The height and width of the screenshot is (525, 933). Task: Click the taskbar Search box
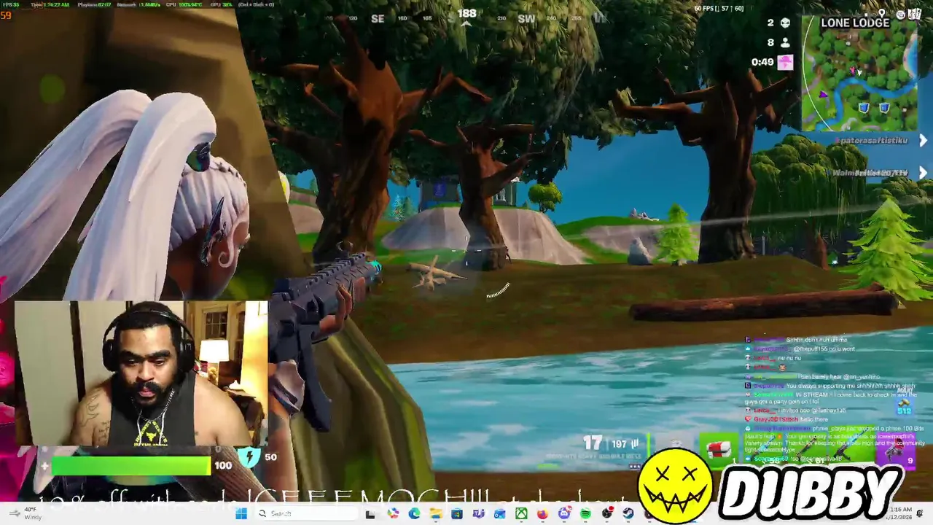pyautogui.click(x=309, y=514)
